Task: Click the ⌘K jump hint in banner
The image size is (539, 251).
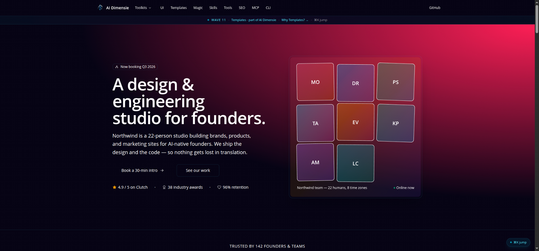Action: 321,20
